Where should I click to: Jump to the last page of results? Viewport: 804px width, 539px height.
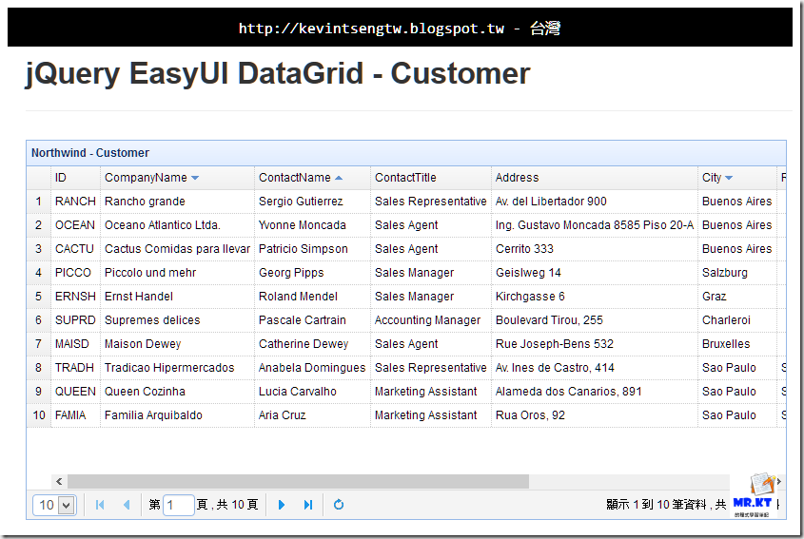click(x=307, y=505)
